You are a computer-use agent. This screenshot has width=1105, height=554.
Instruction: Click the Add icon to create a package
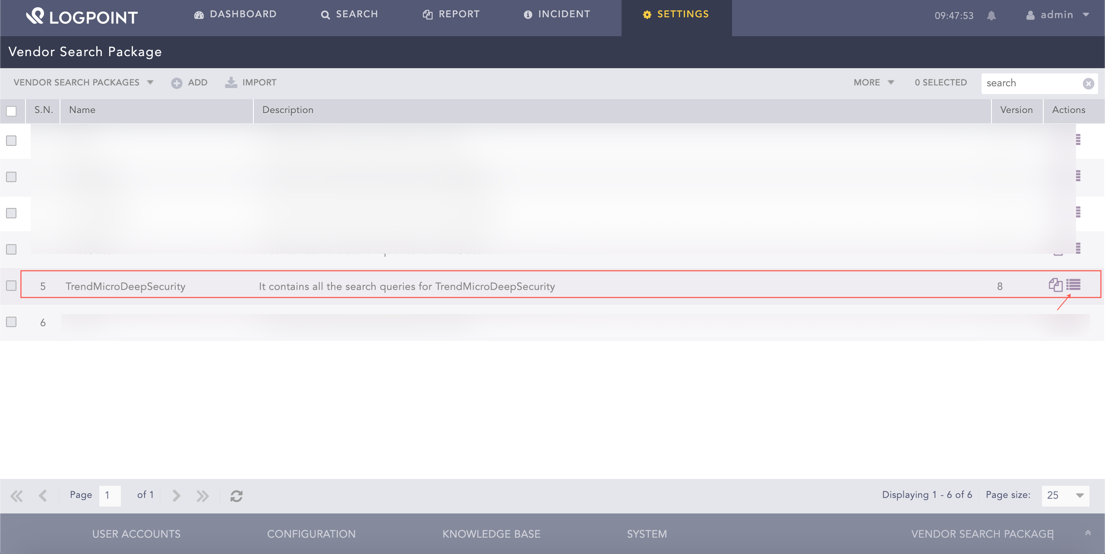coord(177,83)
